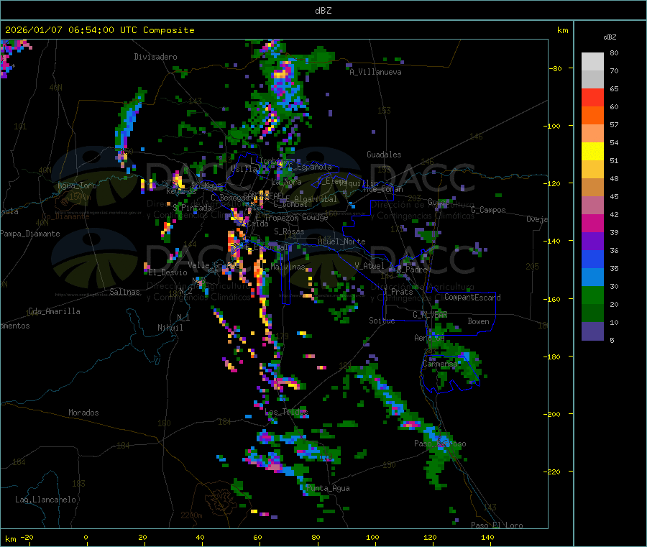Click the 'km' label at the bottom-left corner
Viewport: 647px width, 547px height.
(10, 539)
